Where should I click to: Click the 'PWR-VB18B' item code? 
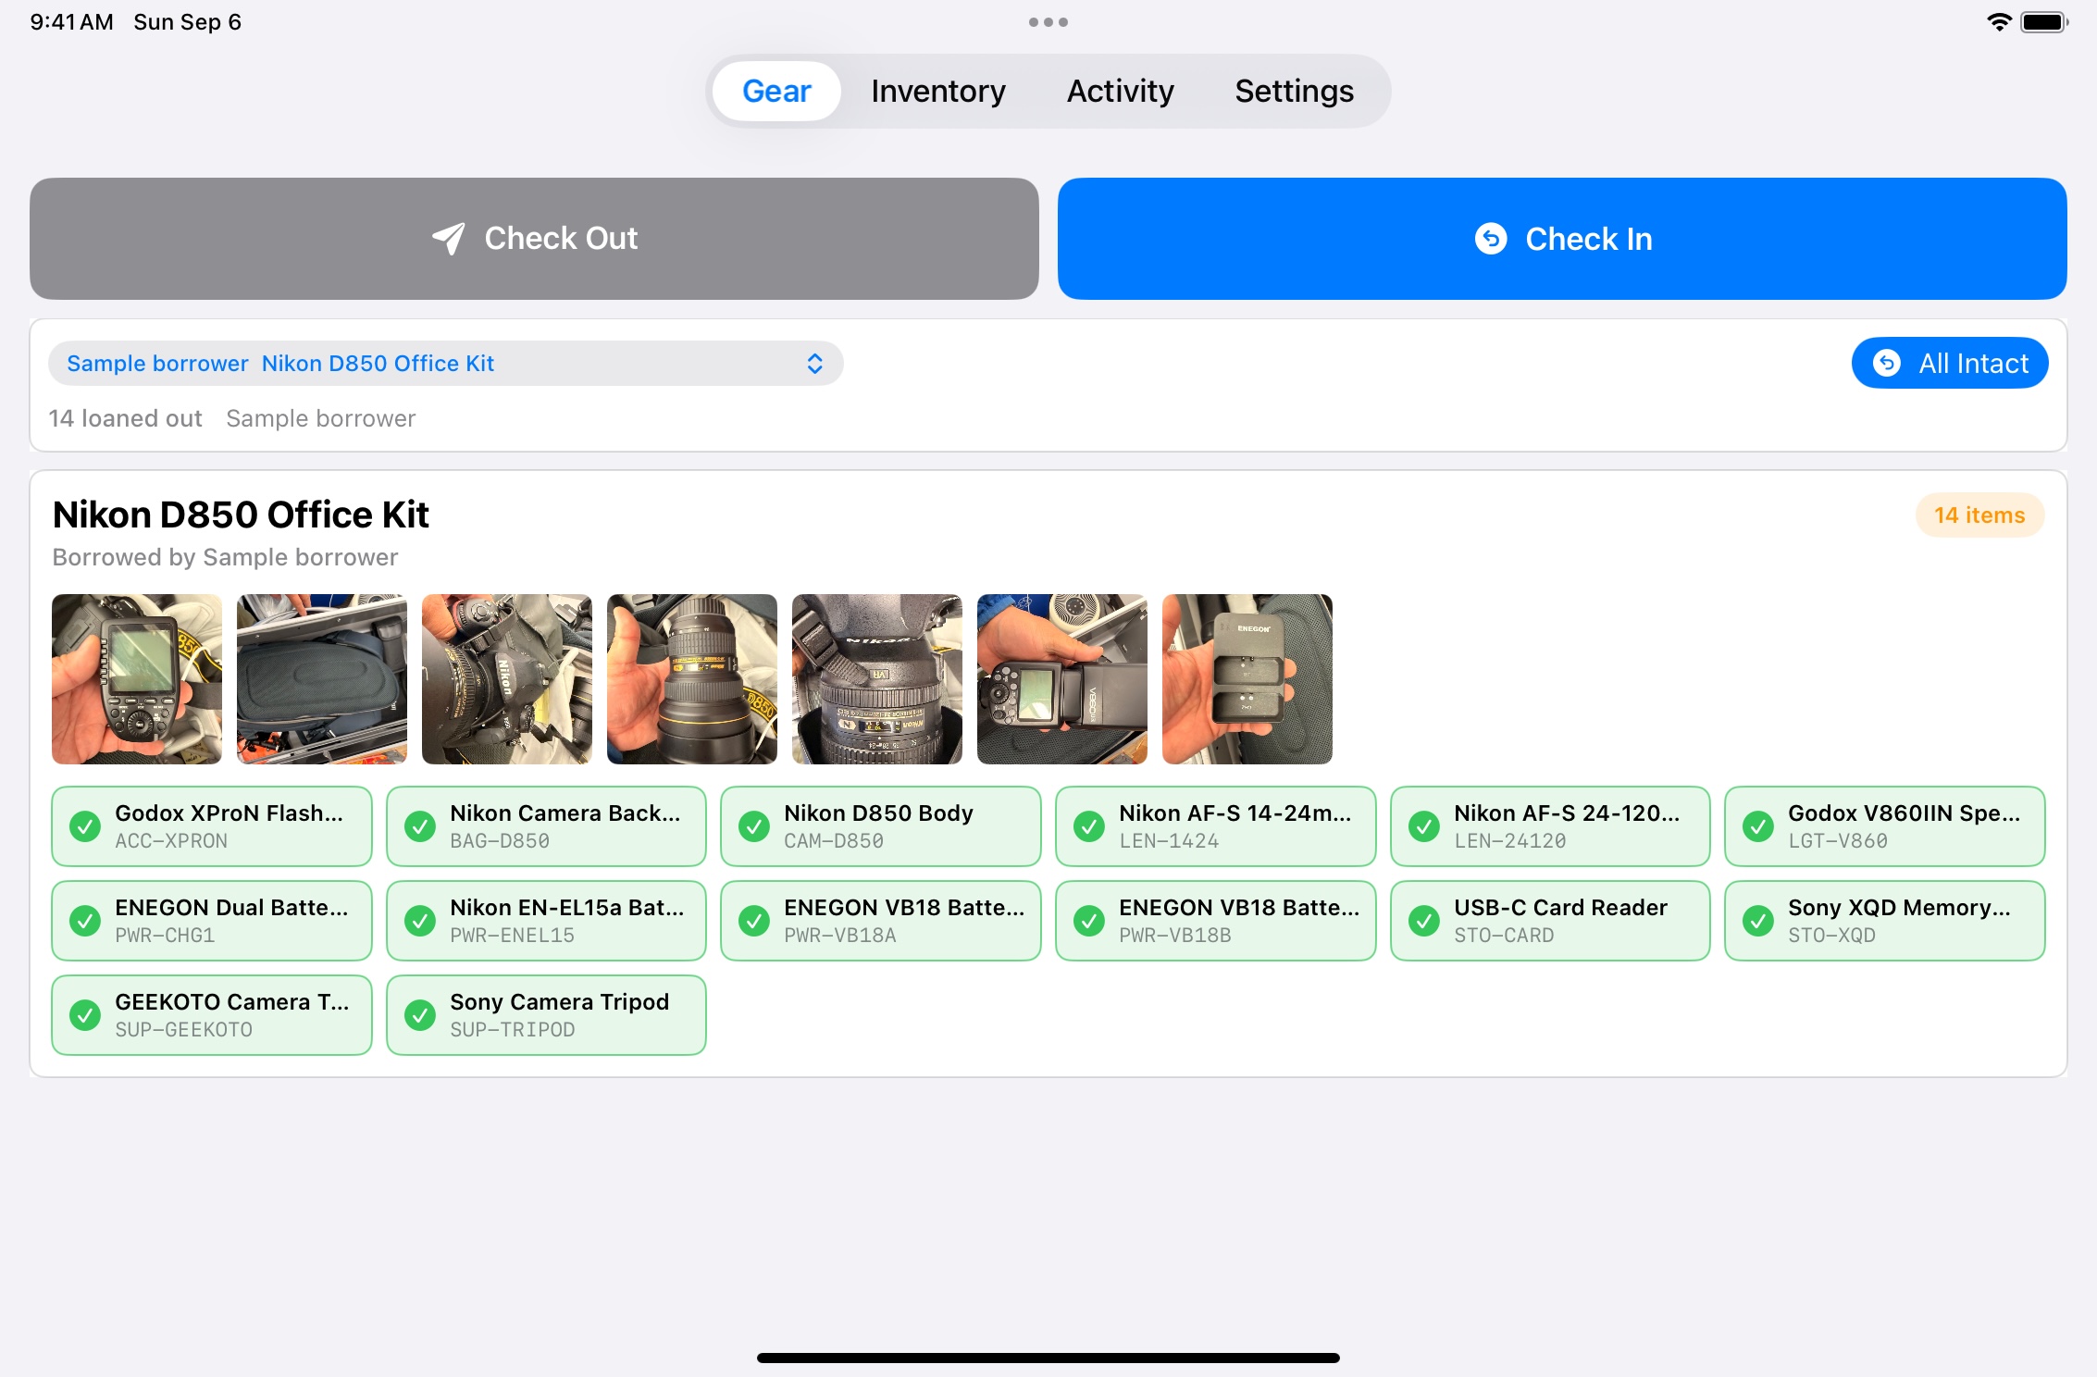pos(1175,936)
